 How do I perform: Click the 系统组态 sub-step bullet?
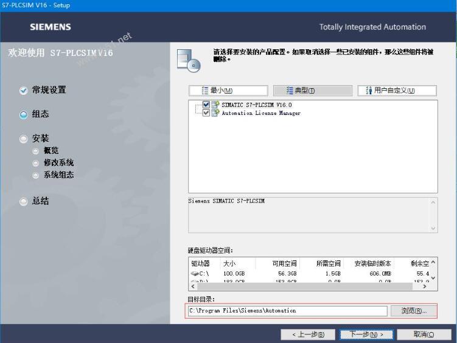(x=35, y=175)
